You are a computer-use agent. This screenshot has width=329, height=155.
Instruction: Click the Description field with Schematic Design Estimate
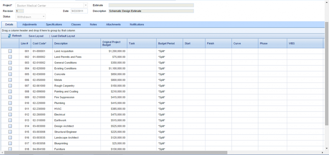point(151,11)
